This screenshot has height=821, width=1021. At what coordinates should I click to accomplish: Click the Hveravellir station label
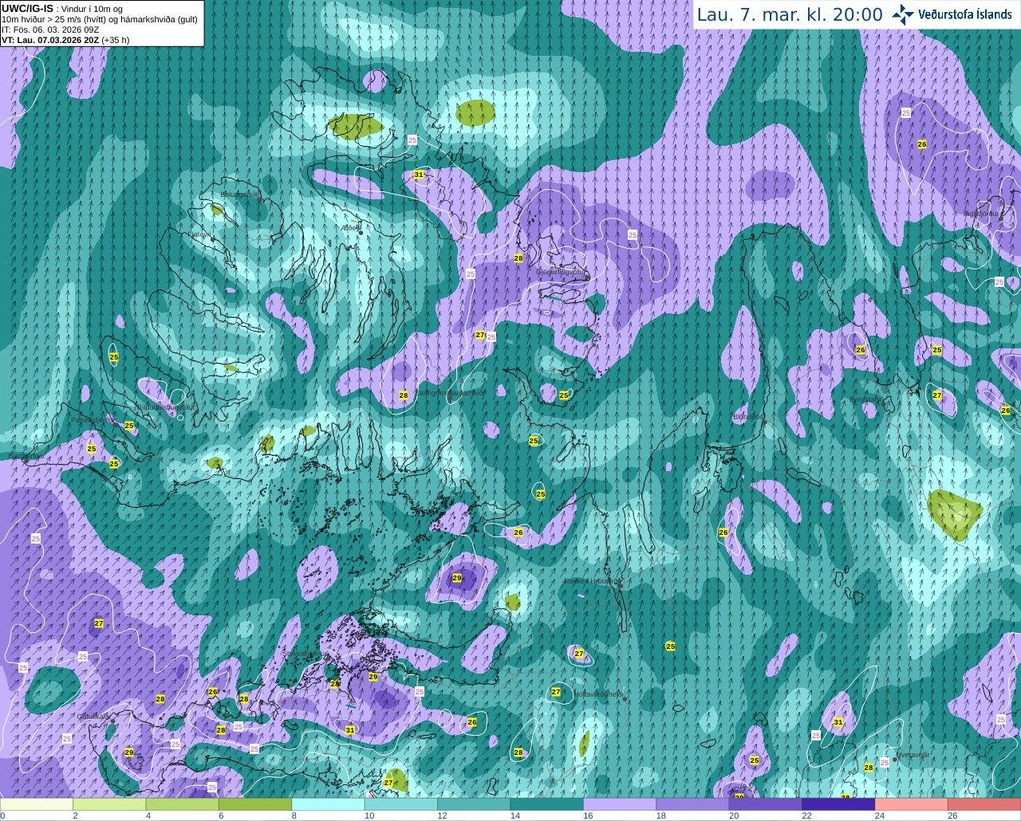tap(914, 754)
